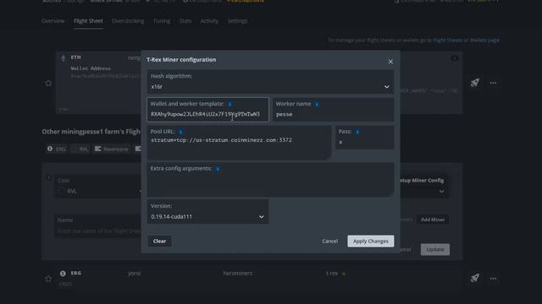Open the Hash algorithm dropdown showing x16r

[x=270, y=82]
